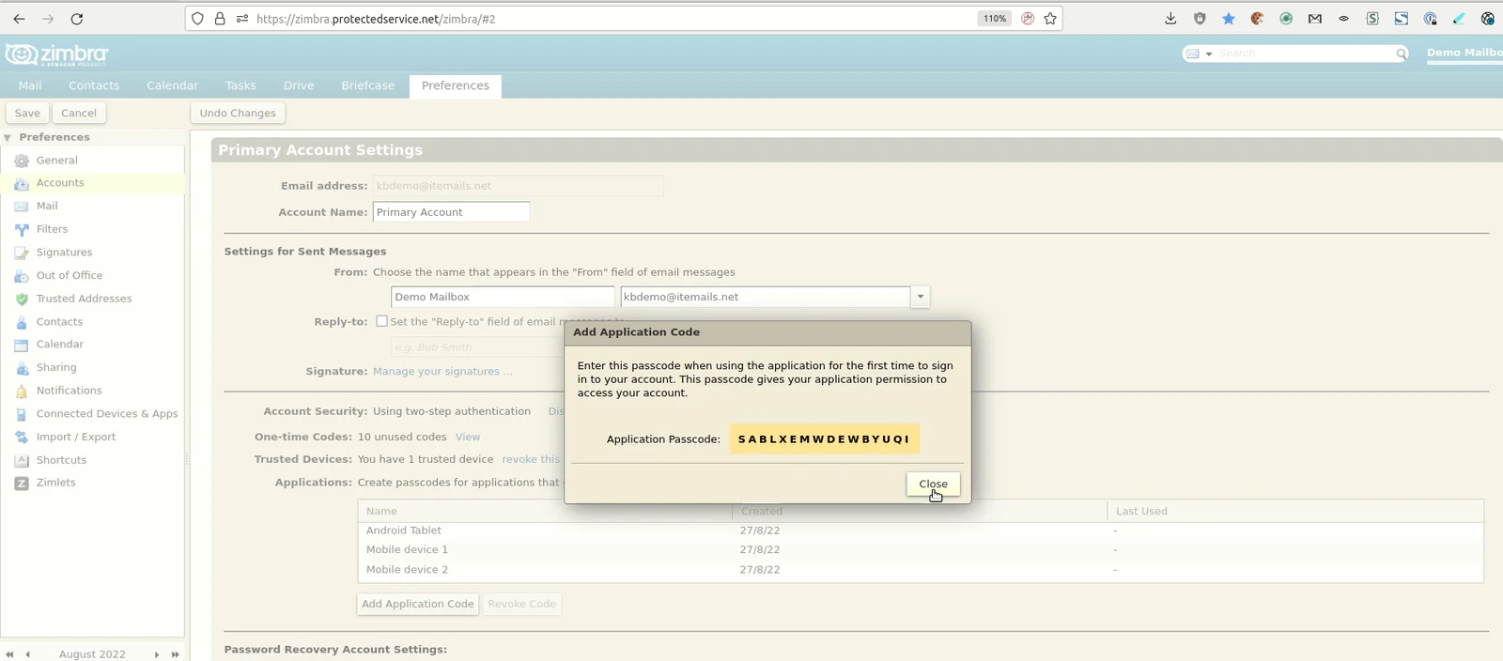The image size is (1503, 661).
Task: Open Demo Mailbox account menu
Action: [x=1464, y=54]
